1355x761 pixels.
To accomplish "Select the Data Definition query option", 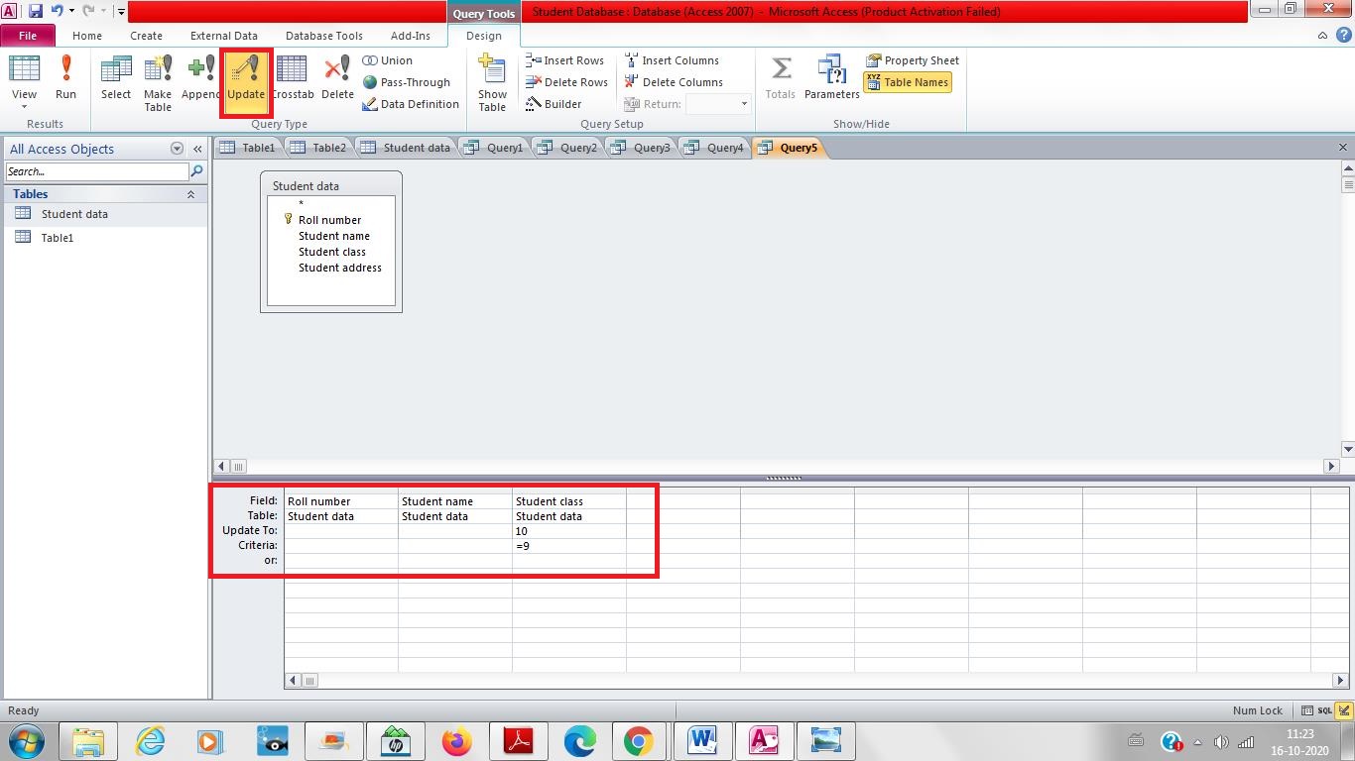I will pos(411,104).
